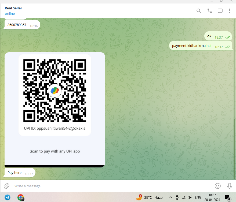This screenshot has height=202, width=236.
Task: Select the 'Pay here' message
Action: click(x=20, y=173)
